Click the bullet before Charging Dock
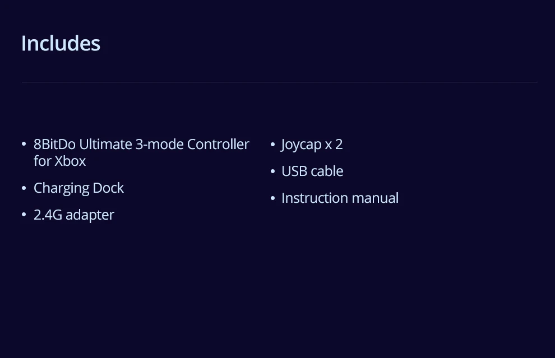The width and height of the screenshot is (555, 358). (24, 188)
